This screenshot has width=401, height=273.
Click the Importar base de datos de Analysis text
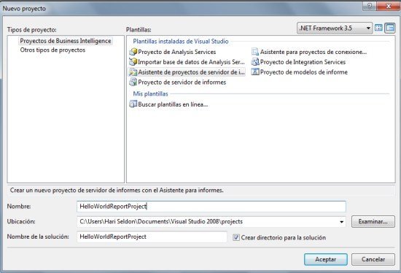(x=191, y=62)
